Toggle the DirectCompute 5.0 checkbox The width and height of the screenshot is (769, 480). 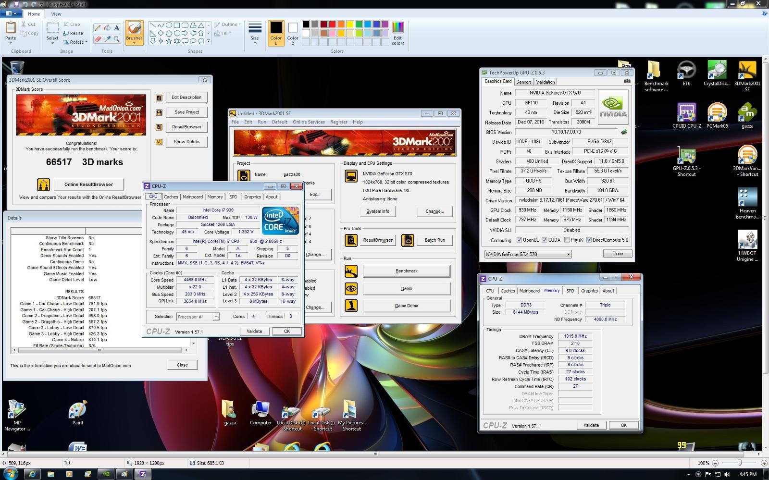[x=589, y=240]
